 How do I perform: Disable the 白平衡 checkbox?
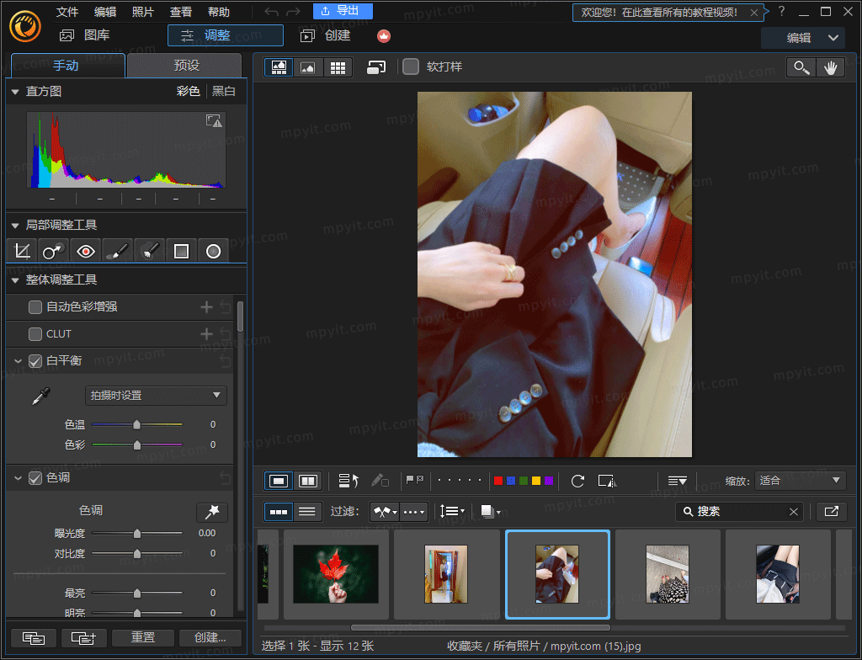[35, 361]
